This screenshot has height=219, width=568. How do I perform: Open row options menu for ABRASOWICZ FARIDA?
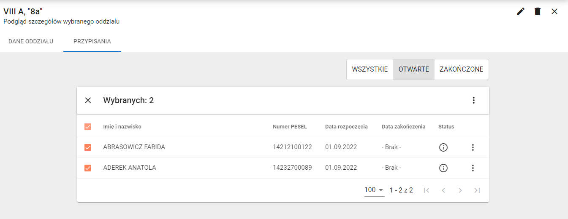tap(473, 147)
